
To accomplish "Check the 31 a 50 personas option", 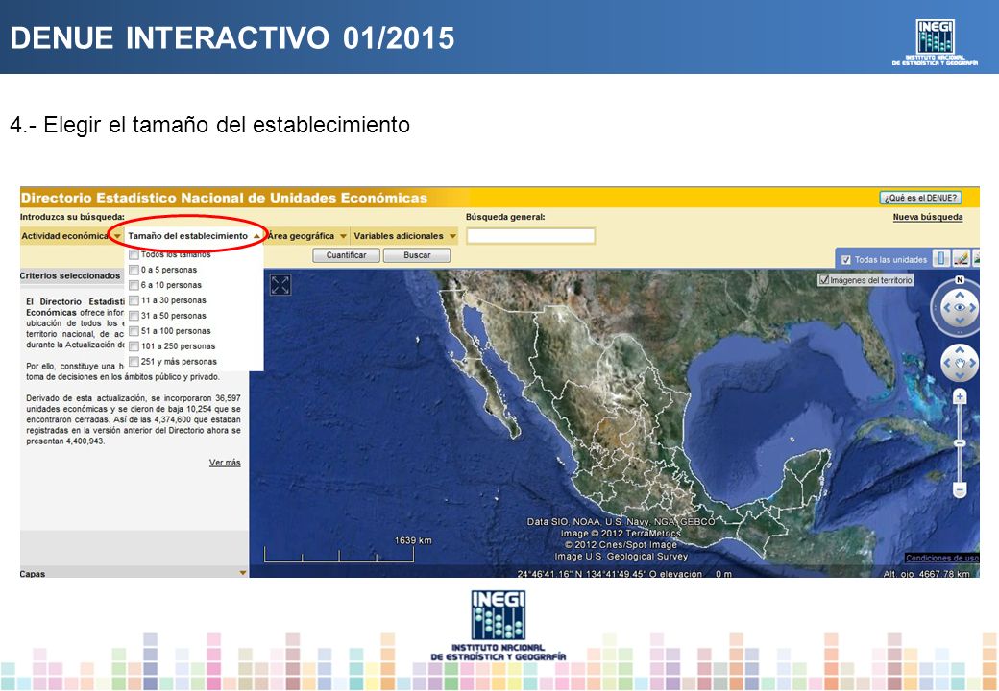I will click(x=134, y=316).
